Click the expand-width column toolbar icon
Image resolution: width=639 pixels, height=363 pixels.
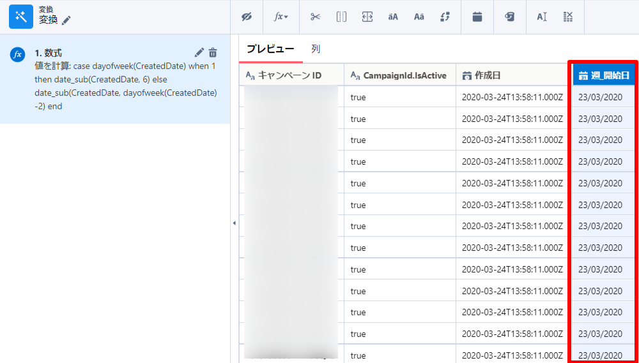[367, 17]
